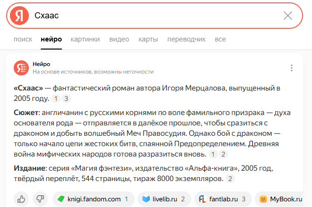Viewport: 312px width, 207px height.
Task: Open the картинки tab
Action: [85, 39]
